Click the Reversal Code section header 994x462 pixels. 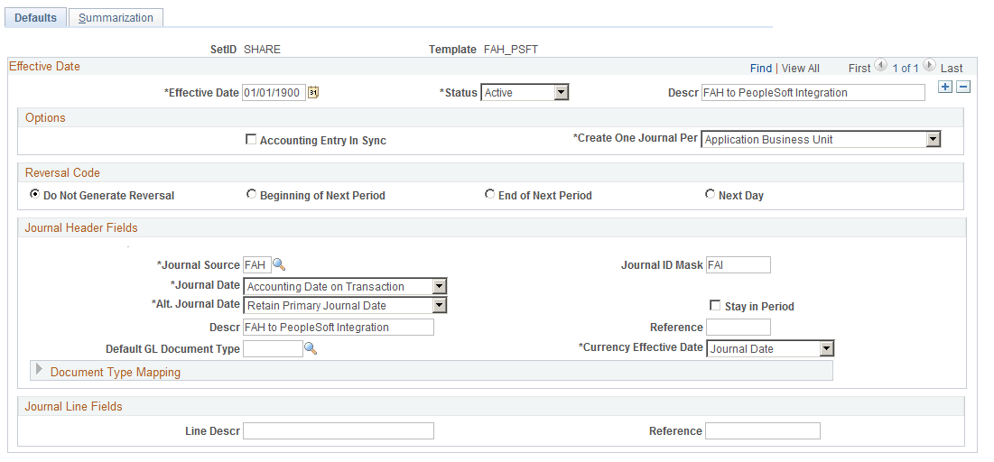point(62,172)
